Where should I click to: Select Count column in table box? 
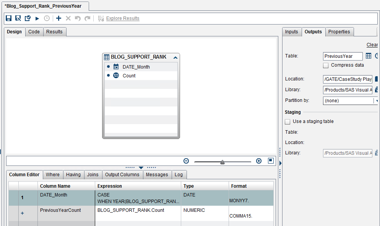(141, 75)
